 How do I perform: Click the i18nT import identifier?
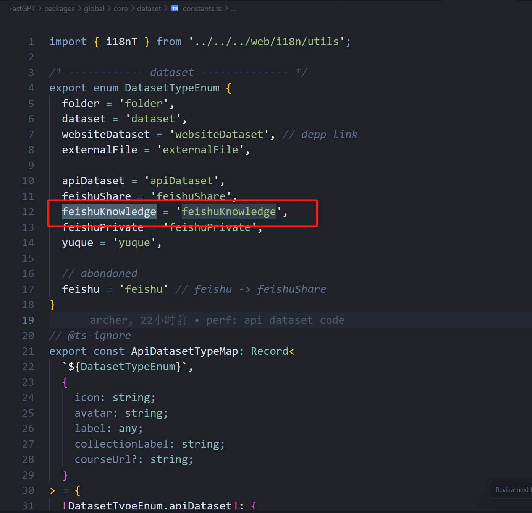pos(121,41)
